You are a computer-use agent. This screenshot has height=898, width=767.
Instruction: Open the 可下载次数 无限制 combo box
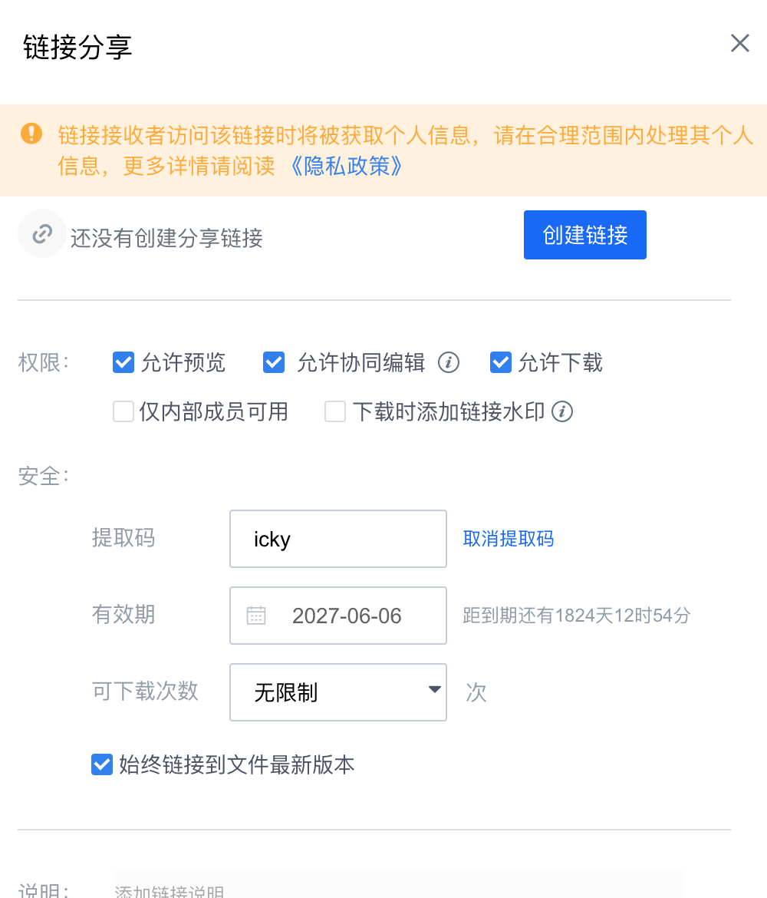(338, 692)
